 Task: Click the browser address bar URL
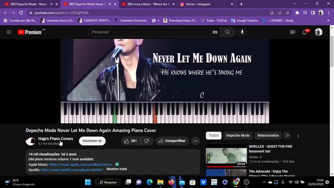click(62, 13)
